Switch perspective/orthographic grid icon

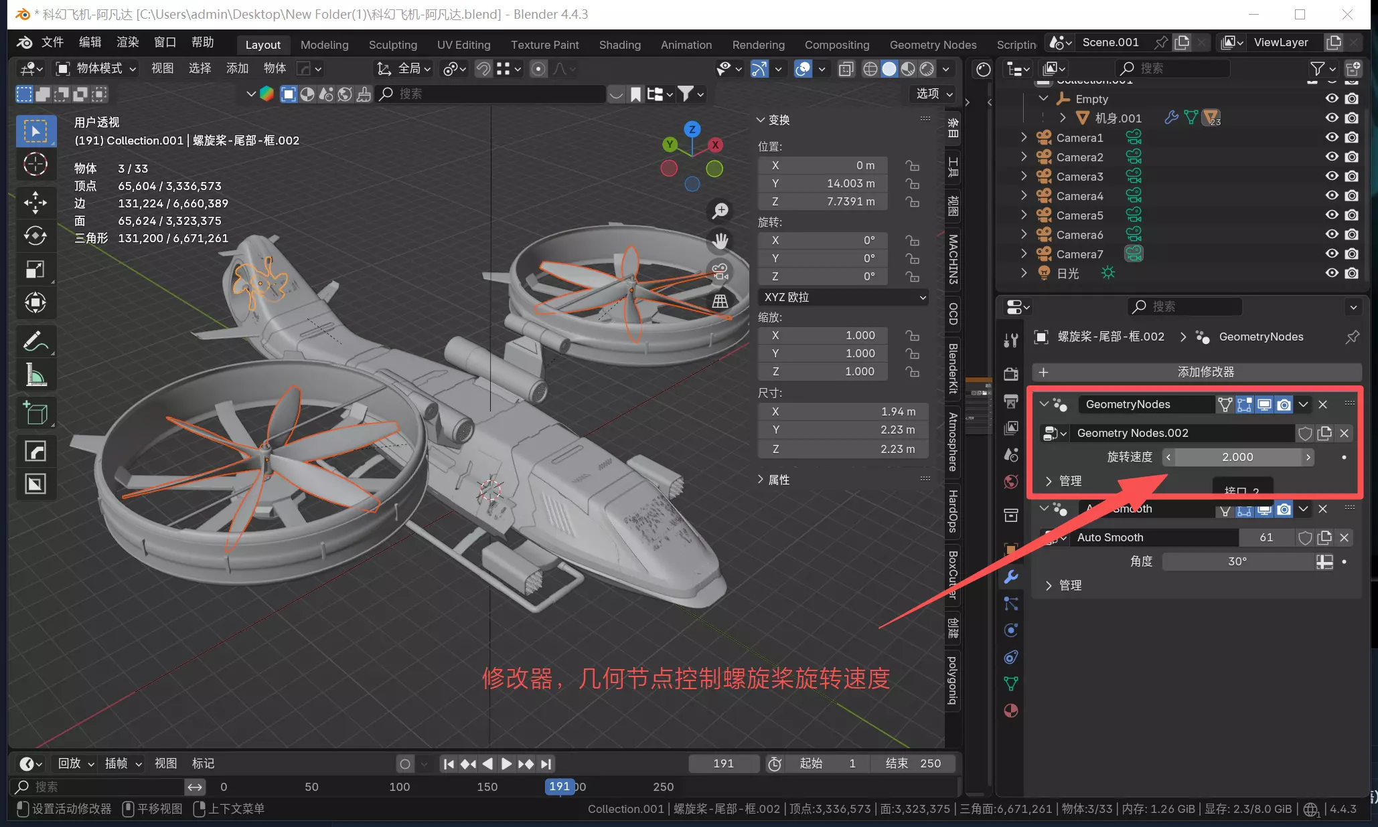click(720, 301)
